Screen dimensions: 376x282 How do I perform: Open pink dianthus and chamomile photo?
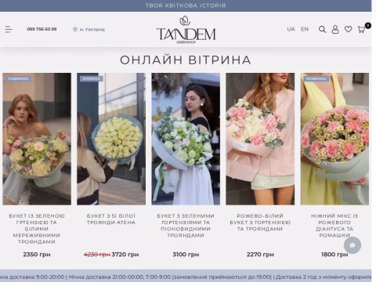click(334, 139)
